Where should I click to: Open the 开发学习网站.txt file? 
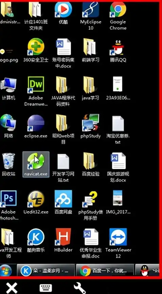tap(63, 162)
